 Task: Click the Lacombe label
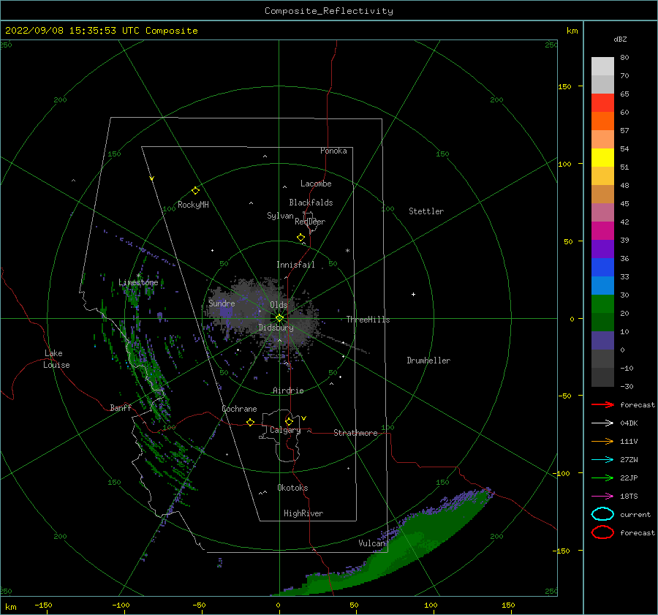pos(316,184)
